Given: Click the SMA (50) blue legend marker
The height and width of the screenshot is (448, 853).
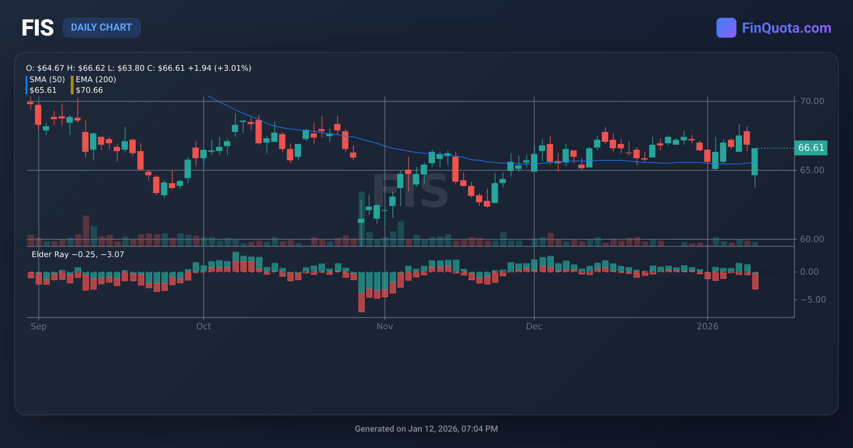Looking at the screenshot, I should (27, 85).
